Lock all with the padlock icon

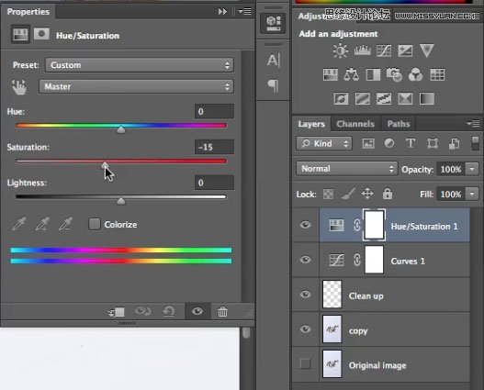(x=388, y=194)
